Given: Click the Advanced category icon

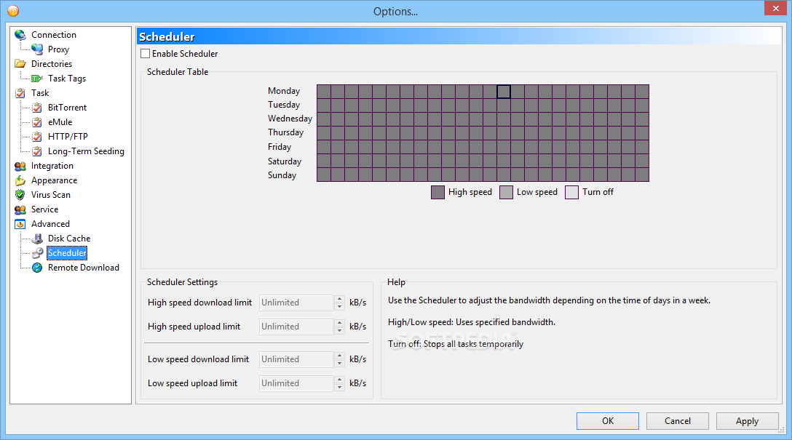Looking at the screenshot, I should (x=20, y=224).
